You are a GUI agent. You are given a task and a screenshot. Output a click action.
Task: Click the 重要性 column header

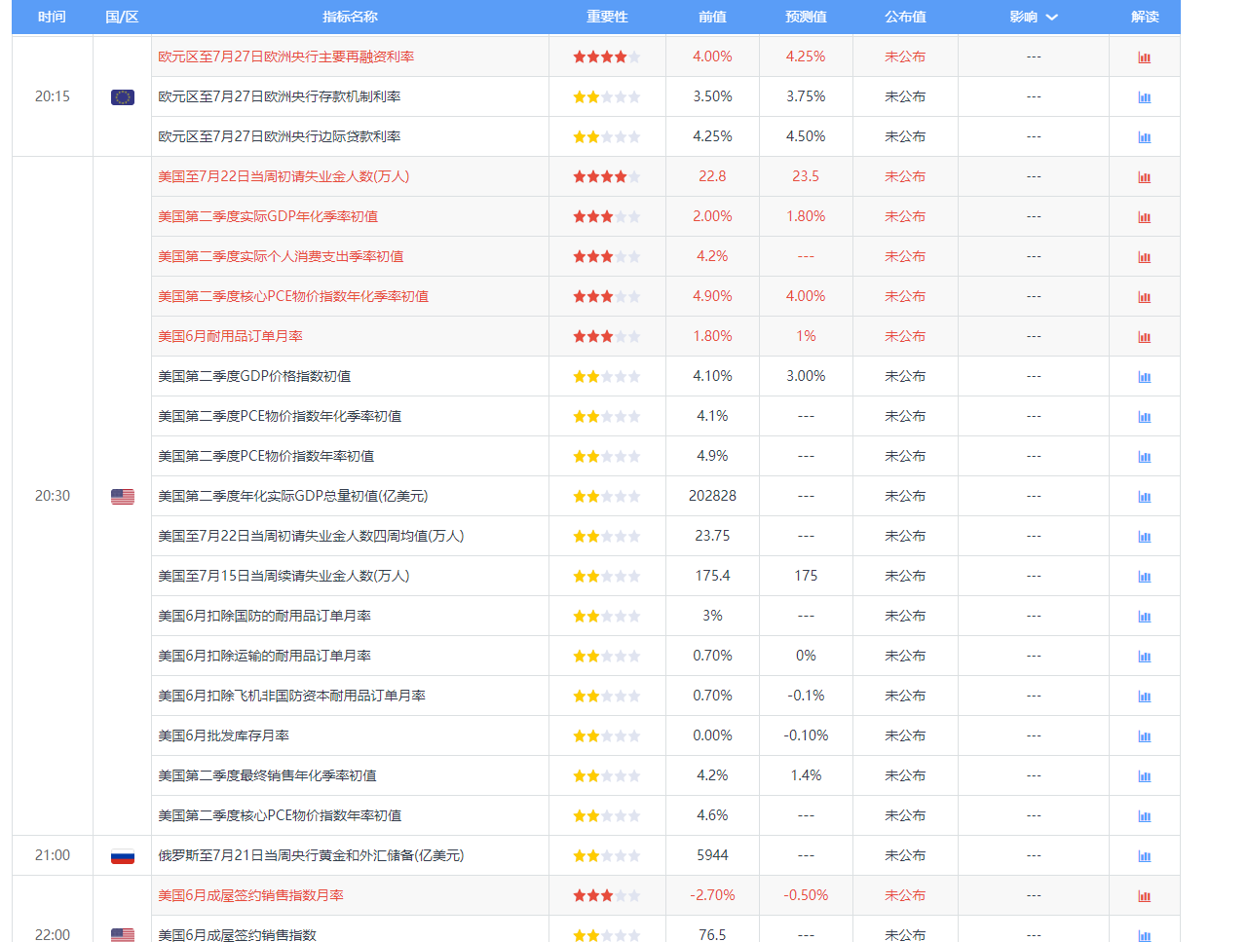point(607,17)
